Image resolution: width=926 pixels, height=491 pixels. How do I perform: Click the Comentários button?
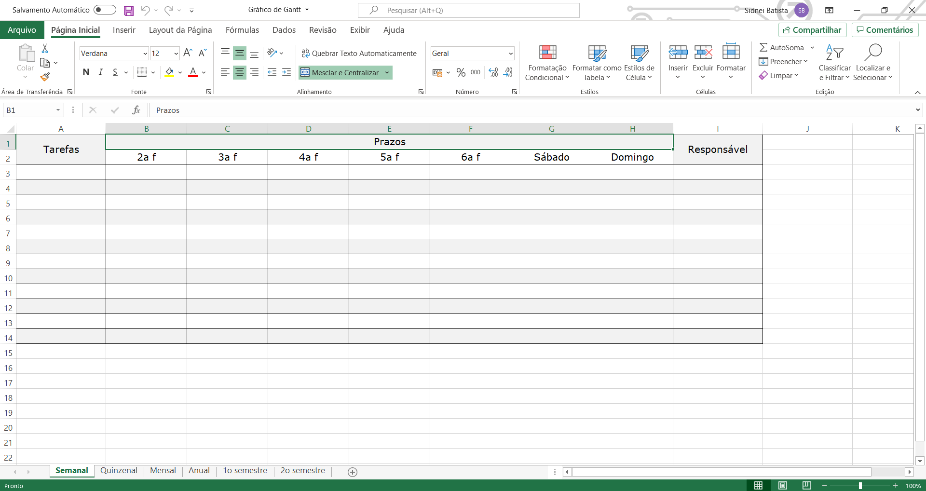tap(885, 30)
